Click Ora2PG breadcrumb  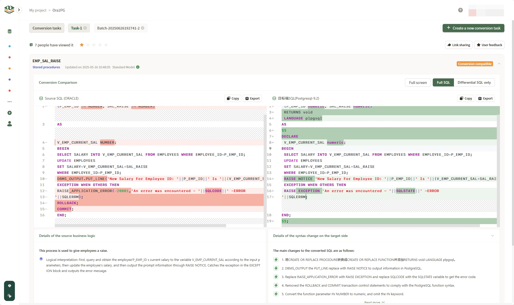tap(59, 10)
